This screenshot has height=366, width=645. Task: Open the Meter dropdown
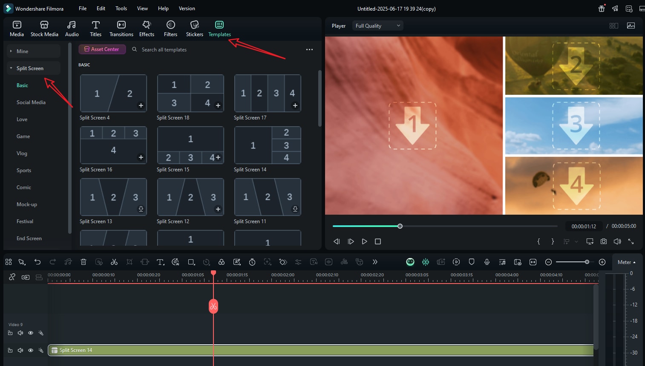626,262
